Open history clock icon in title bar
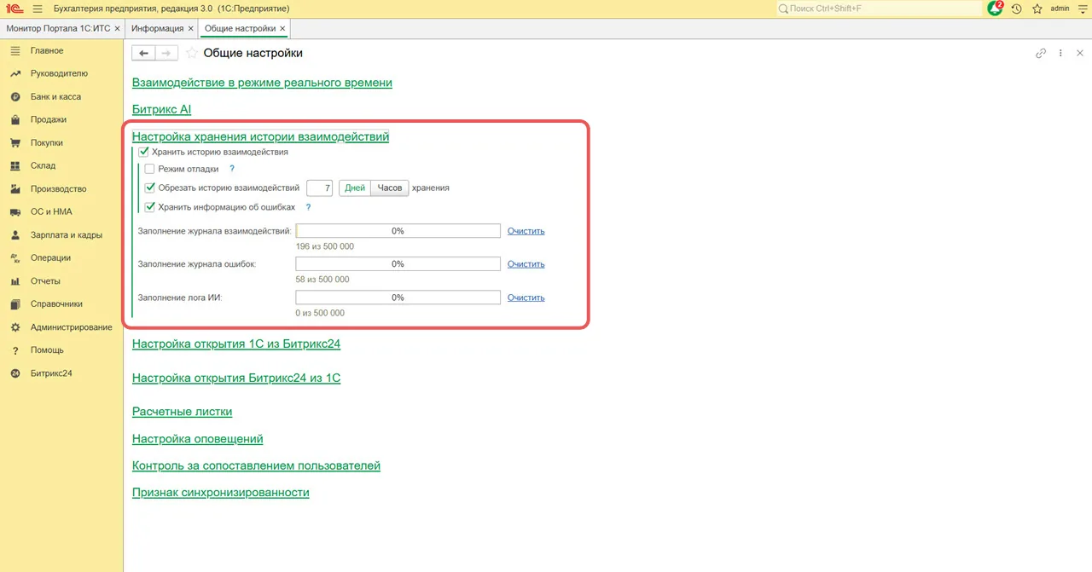Image resolution: width=1092 pixels, height=572 pixels. [1017, 9]
